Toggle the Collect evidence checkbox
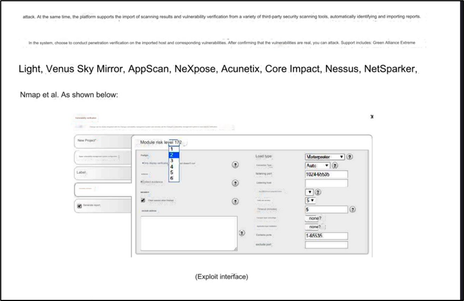This screenshot has height=301, width=464. [x=141, y=182]
